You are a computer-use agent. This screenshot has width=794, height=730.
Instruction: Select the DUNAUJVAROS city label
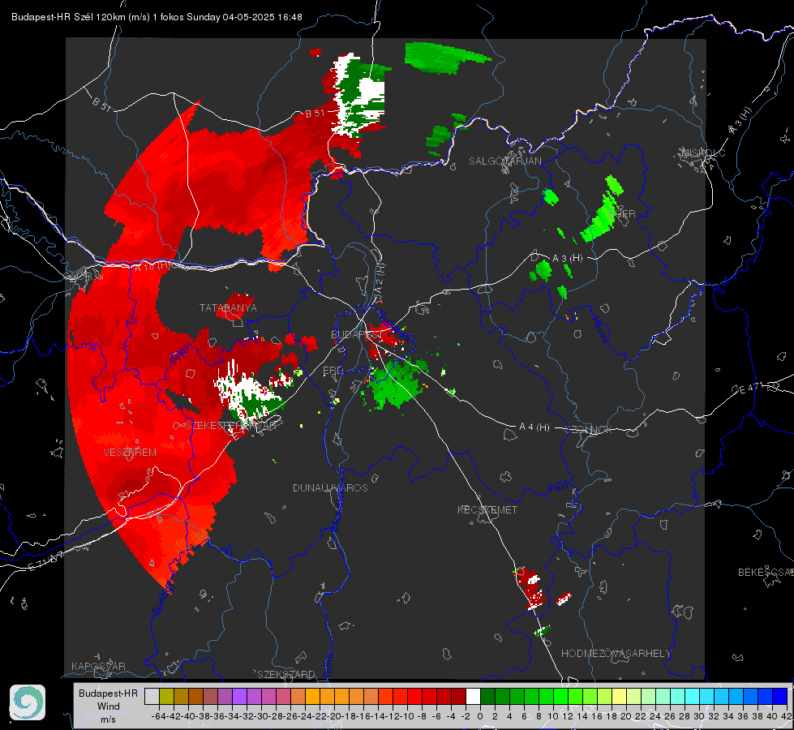(330, 487)
